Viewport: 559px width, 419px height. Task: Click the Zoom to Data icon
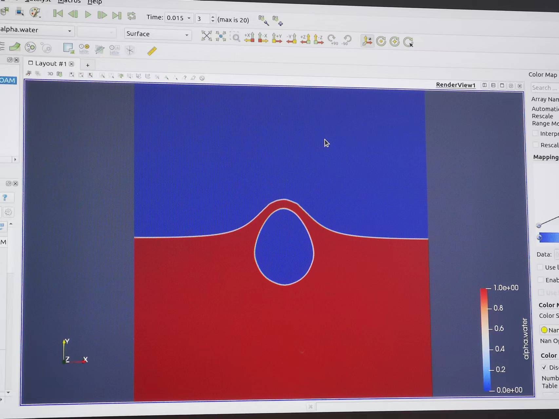pos(221,36)
